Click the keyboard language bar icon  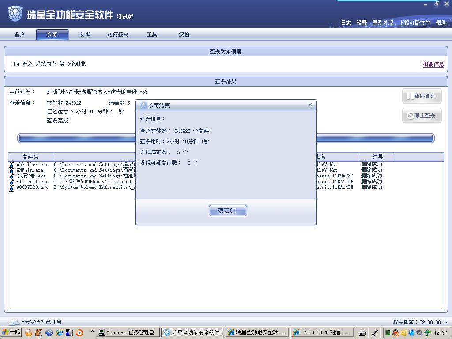click(362, 333)
